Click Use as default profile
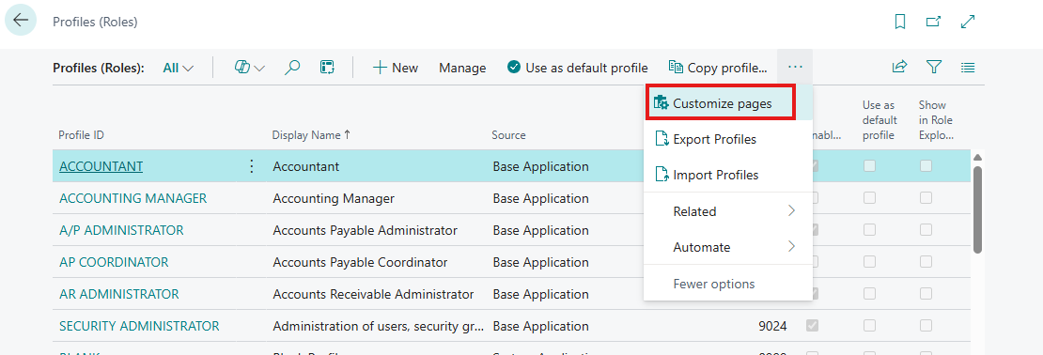 coord(577,68)
